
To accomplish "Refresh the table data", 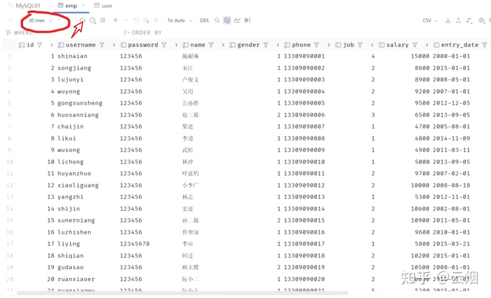I will (82, 20).
